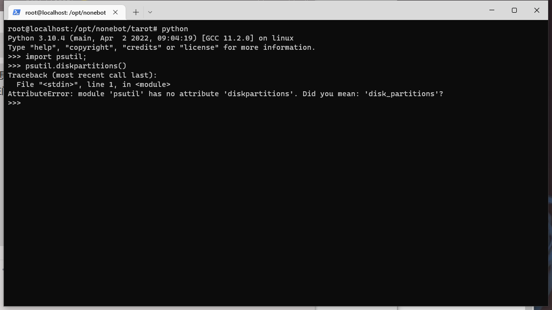Click the File "<stdin>" line

(93, 84)
